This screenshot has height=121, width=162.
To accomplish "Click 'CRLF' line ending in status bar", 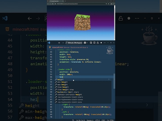I will [x=103, y=120].
